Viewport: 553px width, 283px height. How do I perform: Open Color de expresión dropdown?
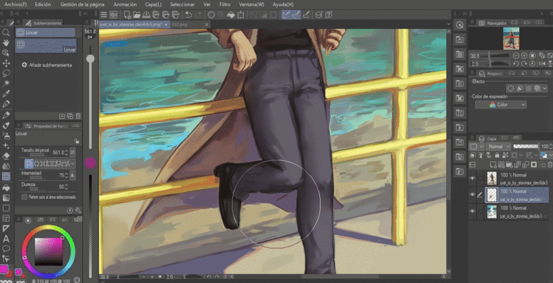click(x=501, y=105)
